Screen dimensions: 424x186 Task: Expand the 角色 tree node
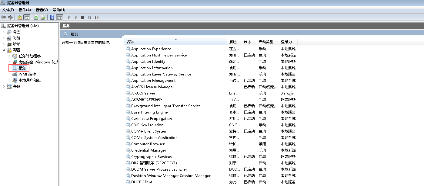click(4, 32)
